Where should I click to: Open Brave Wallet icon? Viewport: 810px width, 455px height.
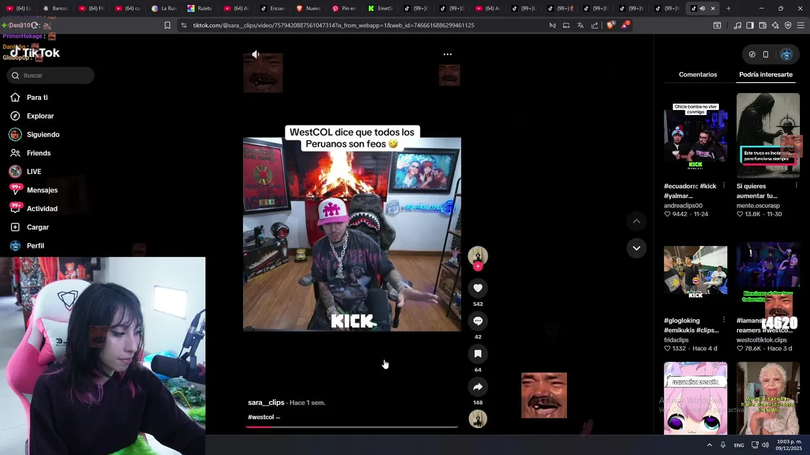pos(763,25)
